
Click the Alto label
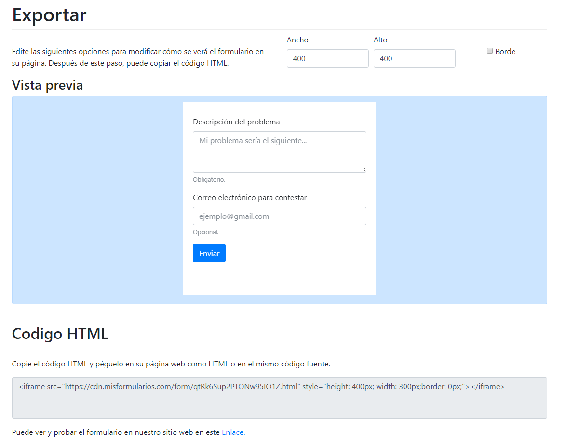(x=380, y=40)
